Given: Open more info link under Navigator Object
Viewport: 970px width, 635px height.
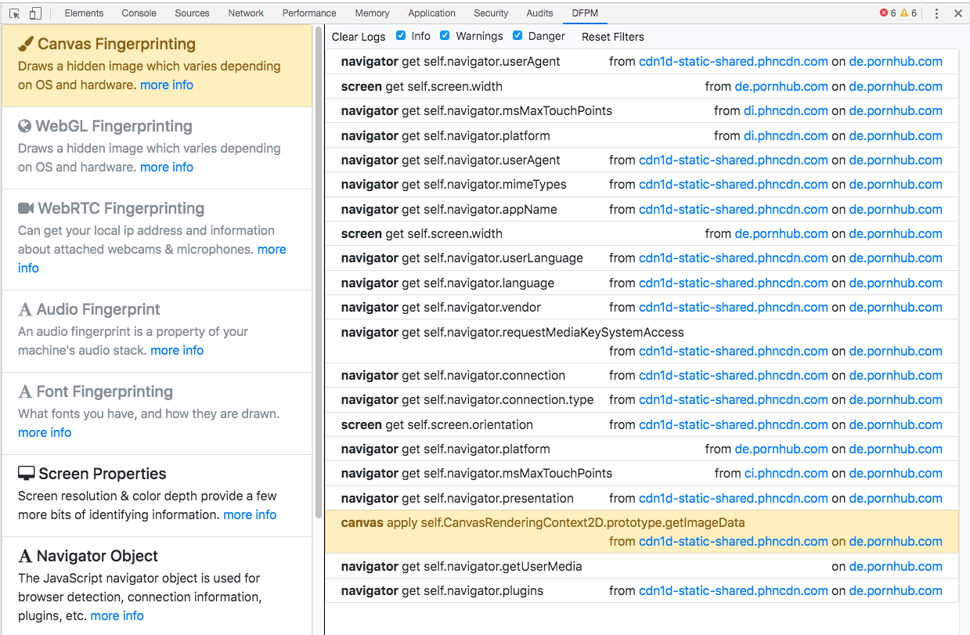Looking at the screenshot, I should [x=117, y=615].
